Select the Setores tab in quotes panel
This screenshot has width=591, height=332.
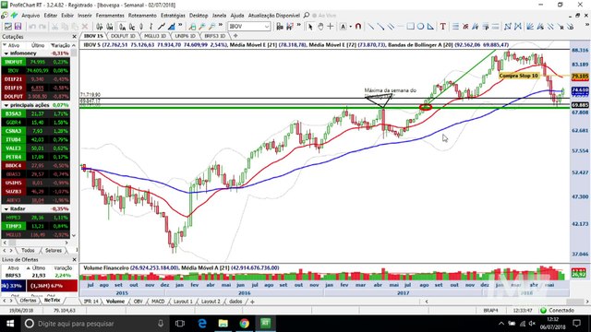click(54, 250)
